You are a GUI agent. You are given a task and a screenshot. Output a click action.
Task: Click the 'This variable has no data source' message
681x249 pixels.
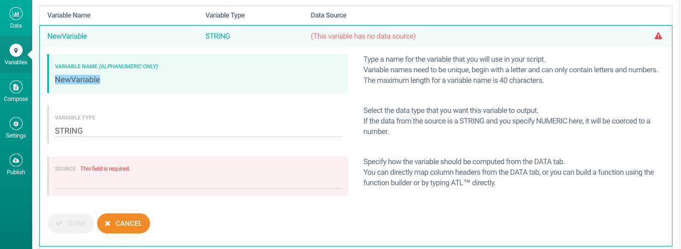pyautogui.click(x=363, y=36)
